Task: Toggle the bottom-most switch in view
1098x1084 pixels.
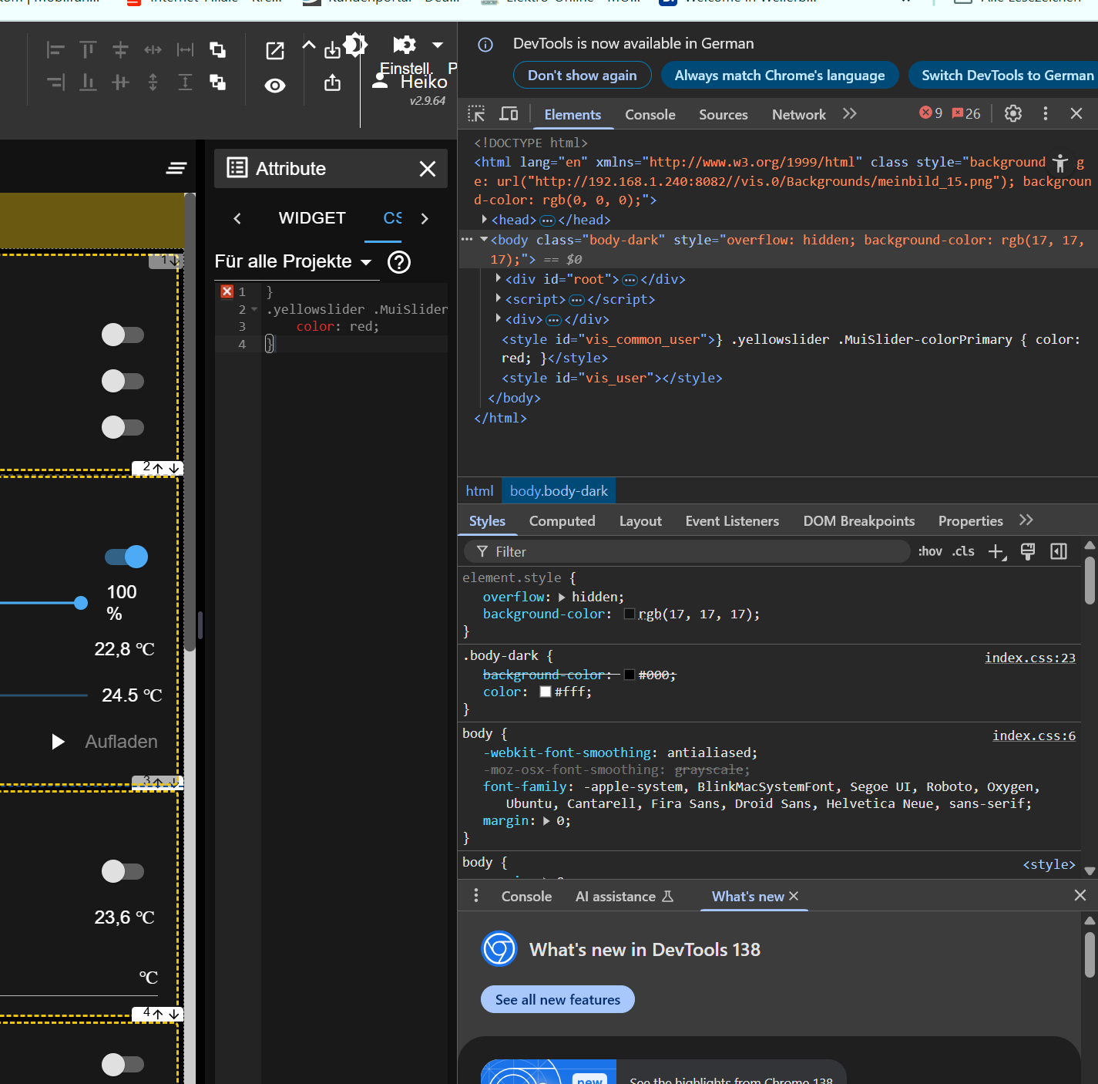Action: tap(123, 1064)
